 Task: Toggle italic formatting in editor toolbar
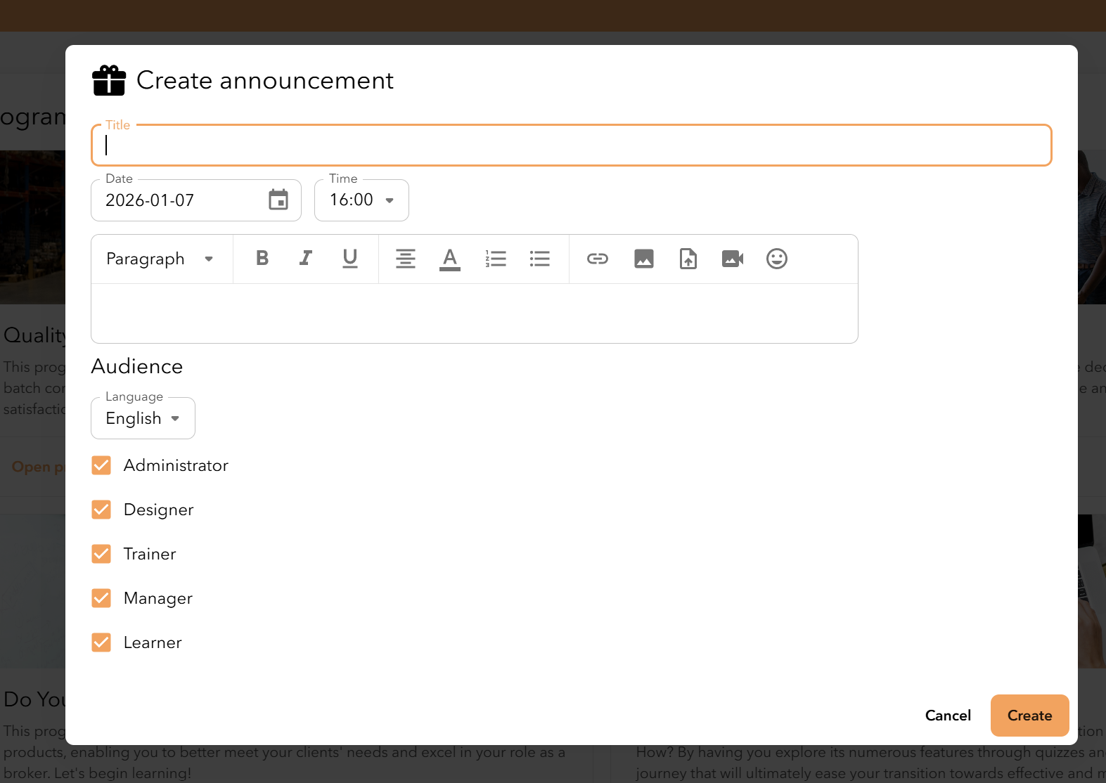click(306, 259)
